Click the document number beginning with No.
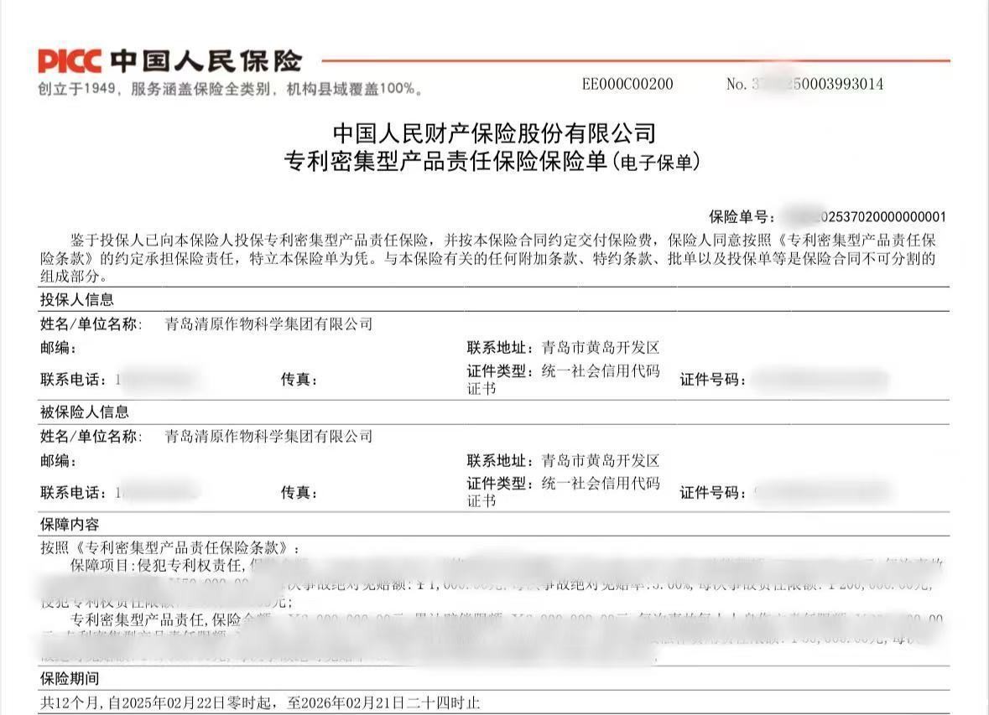The width and height of the screenshot is (989, 715). [x=804, y=84]
